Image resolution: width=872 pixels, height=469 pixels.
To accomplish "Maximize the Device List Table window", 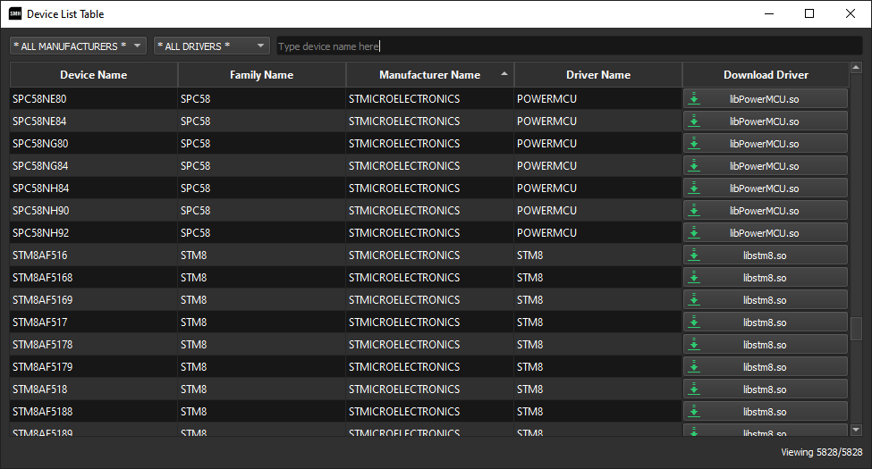I will (x=809, y=14).
